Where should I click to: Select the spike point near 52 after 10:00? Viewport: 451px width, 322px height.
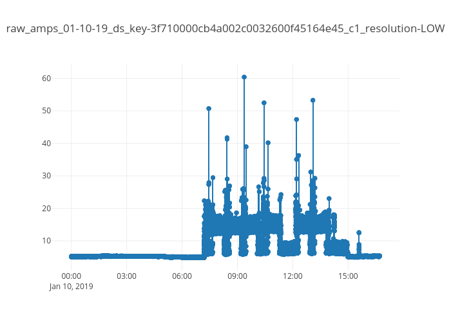pos(264,103)
